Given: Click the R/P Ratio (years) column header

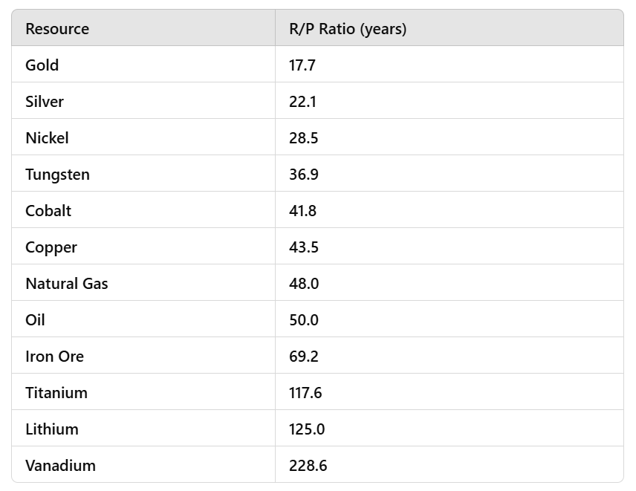Looking at the screenshot, I should (348, 29).
